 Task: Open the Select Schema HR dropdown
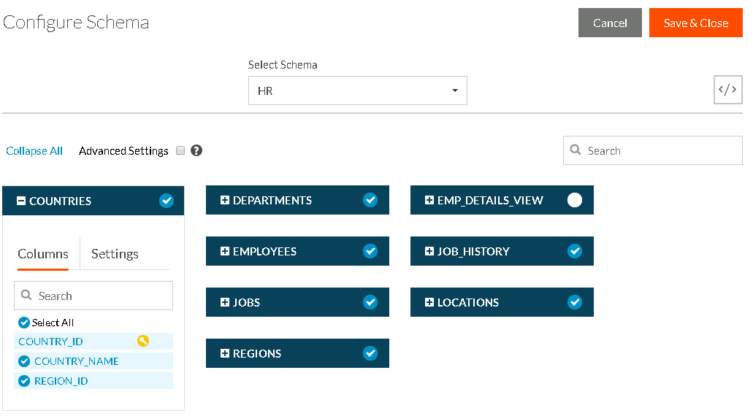click(357, 91)
